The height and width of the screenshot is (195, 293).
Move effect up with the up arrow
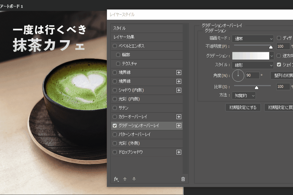click(x=125, y=179)
